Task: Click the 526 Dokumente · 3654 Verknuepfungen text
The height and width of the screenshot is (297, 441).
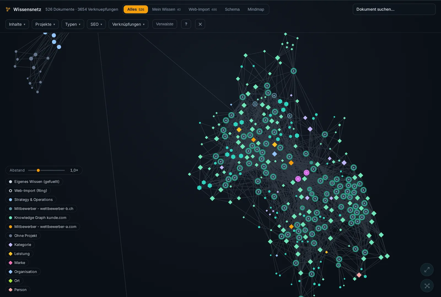Action: pyautogui.click(x=82, y=9)
